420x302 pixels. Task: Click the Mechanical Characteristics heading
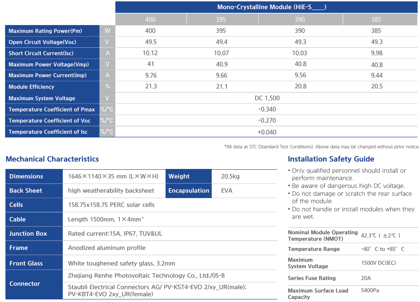(52, 159)
